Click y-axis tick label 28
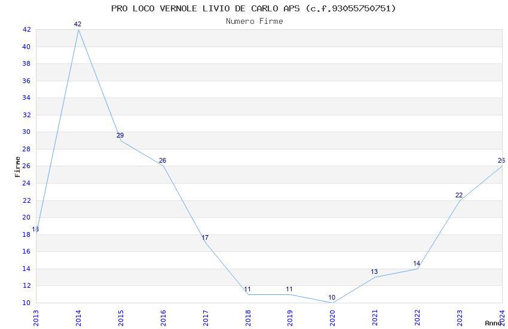This screenshot has width=508, height=329. [x=26, y=149]
